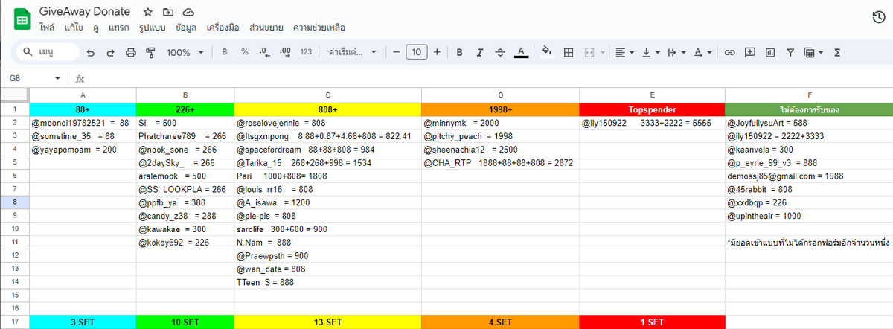Open text rotation dropdown
Image resolution: width=893 pixels, height=329 pixels.
coord(702,52)
